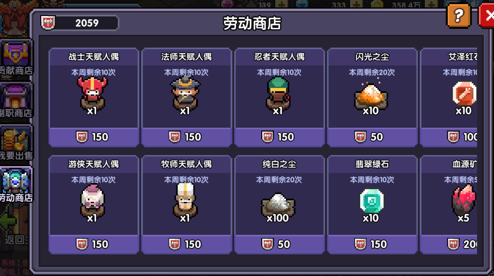The height and width of the screenshot is (276, 494).
Task: Buy 战士天赋人偶 for 150 price button
Action: coord(93,137)
